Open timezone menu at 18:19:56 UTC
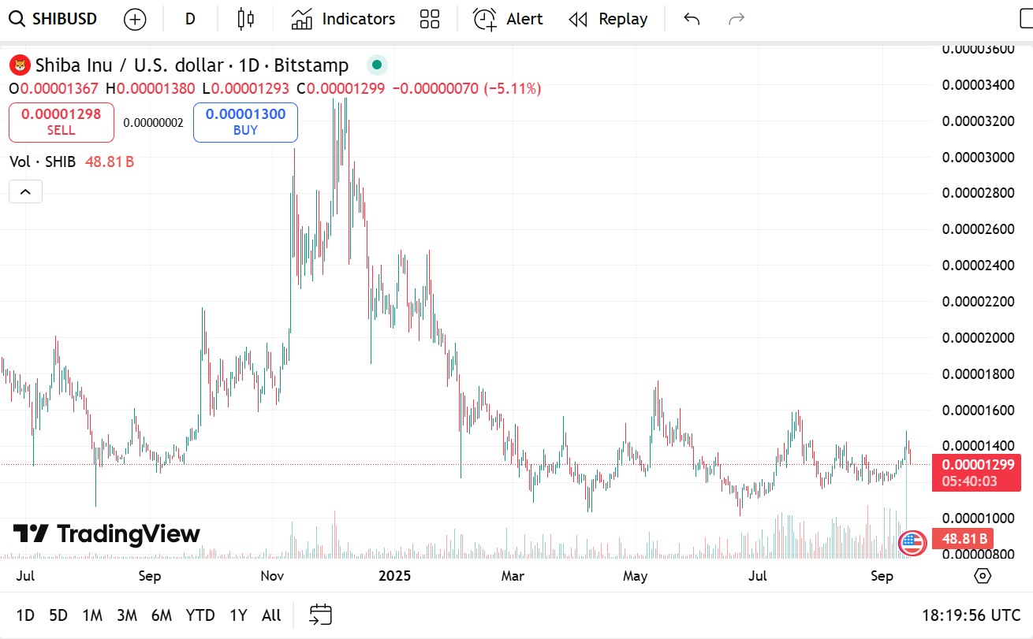This screenshot has width=1033, height=639. (x=971, y=615)
